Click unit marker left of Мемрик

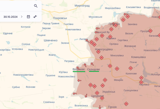pyautogui.click(x=105, y=80)
